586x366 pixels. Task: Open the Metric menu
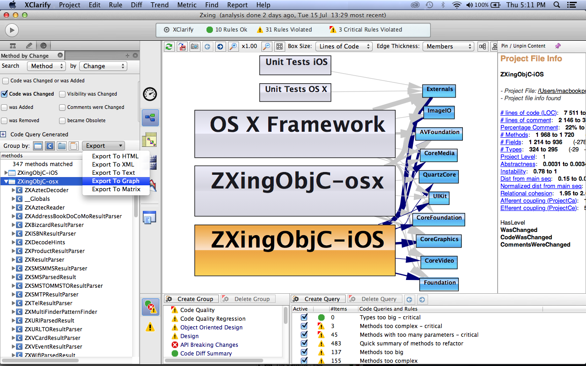pyautogui.click(x=187, y=5)
